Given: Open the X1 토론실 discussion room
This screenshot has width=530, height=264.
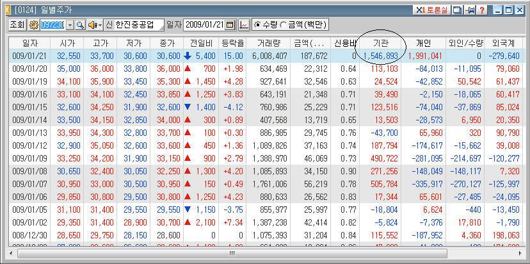Looking at the screenshot, I should [431, 10].
